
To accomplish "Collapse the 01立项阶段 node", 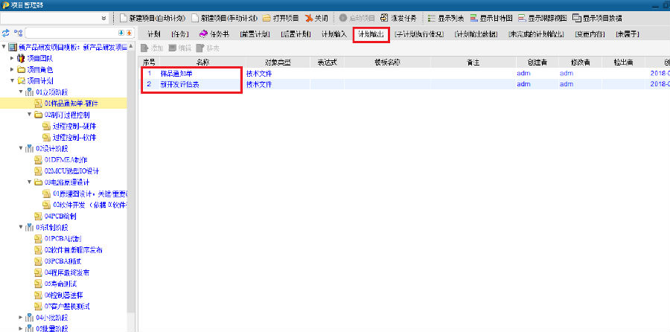I will (21, 92).
